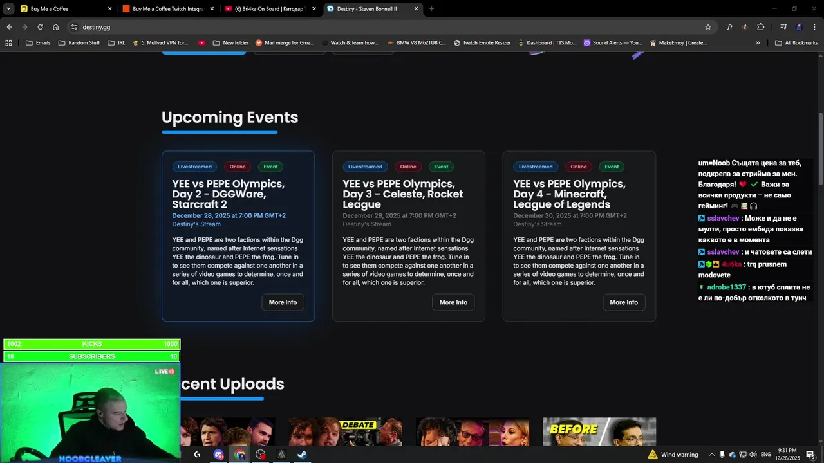
Task: Click the Upcoming Events heading
Action: [x=230, y=117]
